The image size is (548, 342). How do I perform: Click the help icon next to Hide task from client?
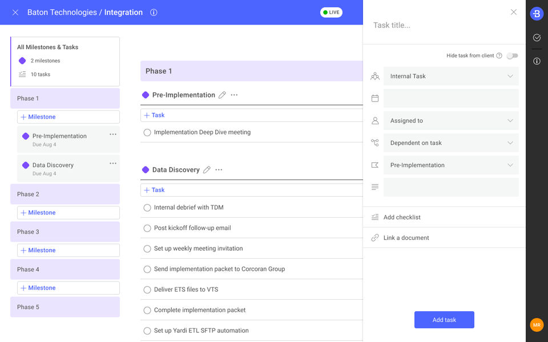[x=499, y=55]
